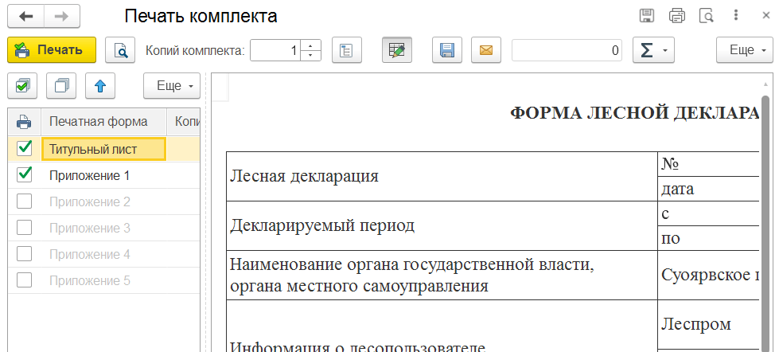Image resolution: width=779 pixels, height=352 pixels.
Task: Check the Приложение 4 checkbox
Action: [x=25, y=254]
